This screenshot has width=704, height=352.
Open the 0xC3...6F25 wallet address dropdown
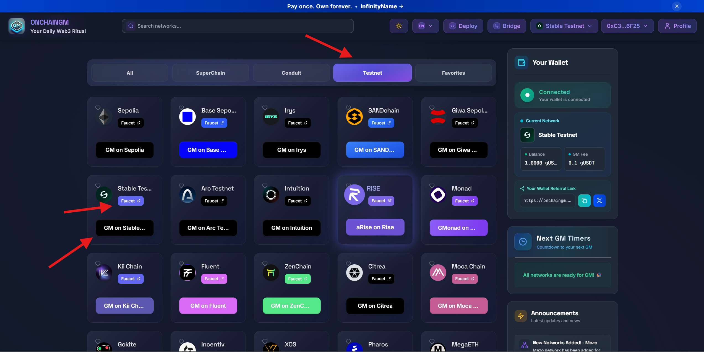click(627, 26)
